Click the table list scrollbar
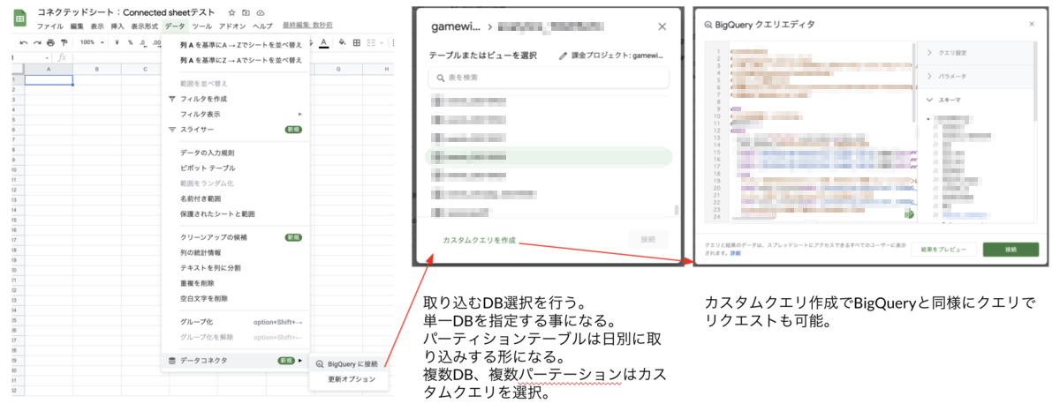The image size is (1060, 411). point(677,211)
